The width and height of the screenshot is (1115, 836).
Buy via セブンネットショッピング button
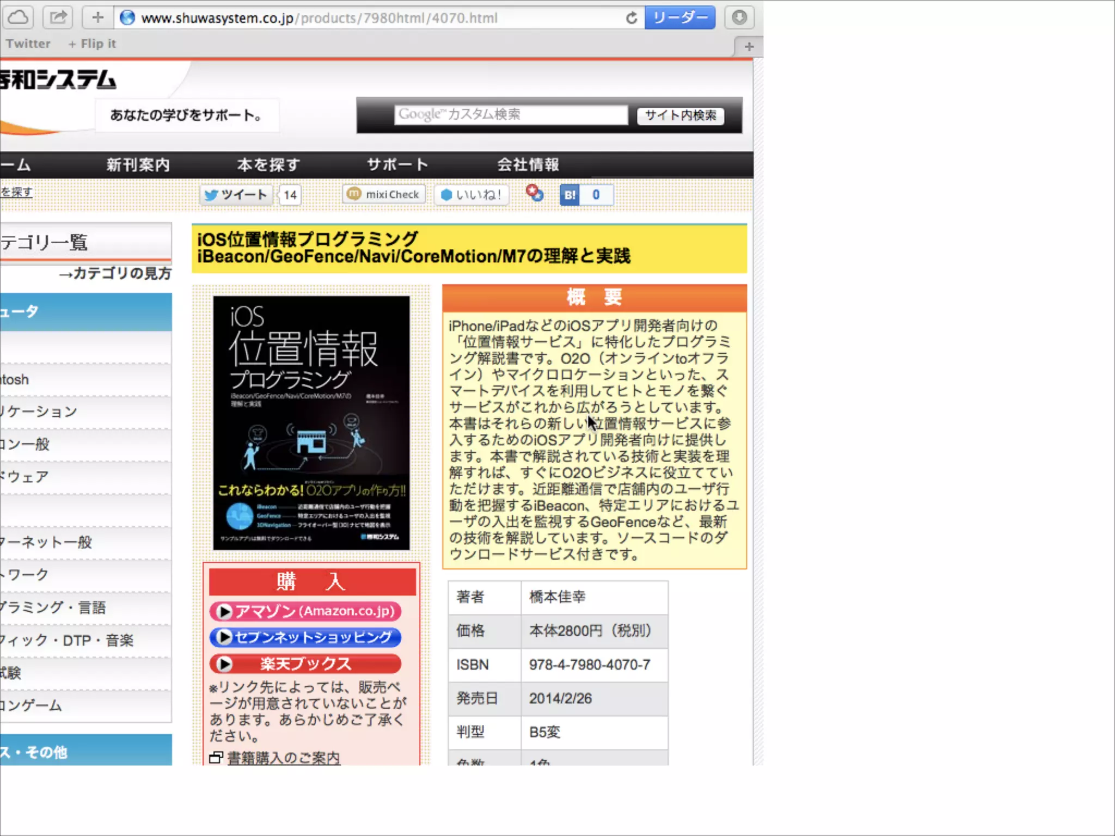tap(305, 637)
